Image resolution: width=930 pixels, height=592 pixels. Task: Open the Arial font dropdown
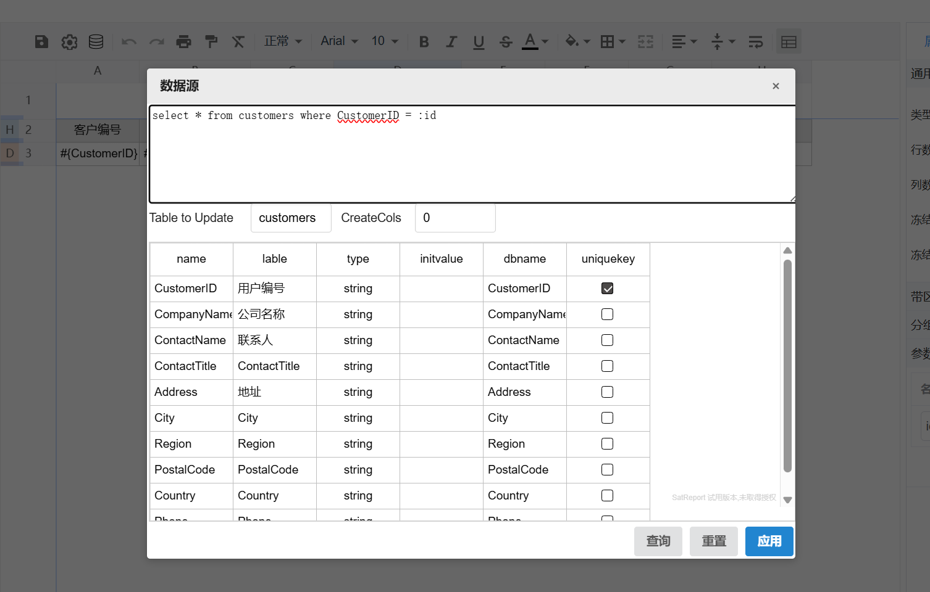click(339, 41)
